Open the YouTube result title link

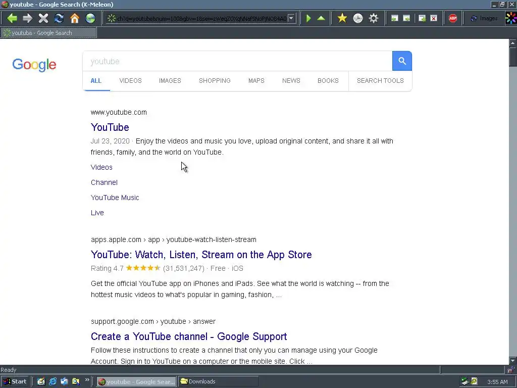[x=110, y=127]
